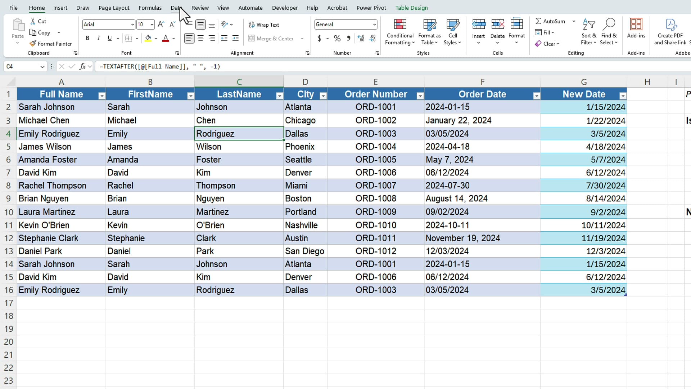Open Format as Table gallery
Screen dimensions: 691x389
pyautogui.click(x=429, y=32)
